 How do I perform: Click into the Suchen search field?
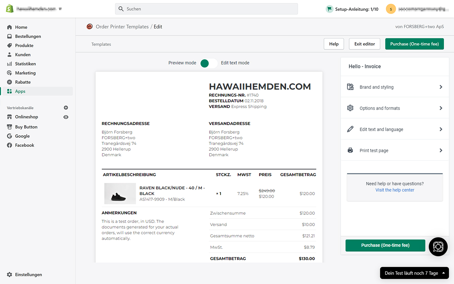click(x=207, y=9)
